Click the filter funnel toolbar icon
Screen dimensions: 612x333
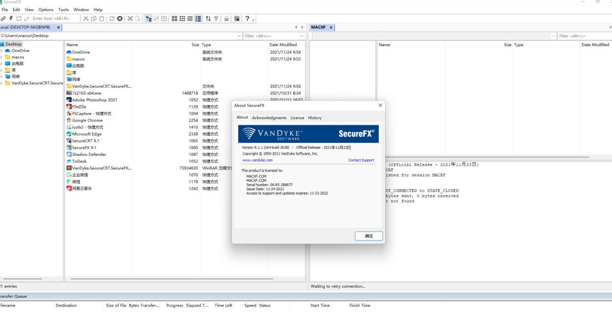(216, 18)
